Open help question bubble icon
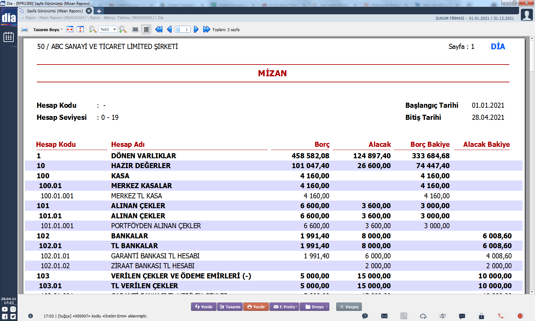Screen dimensions: 535x321 click(x=365, y=316)
